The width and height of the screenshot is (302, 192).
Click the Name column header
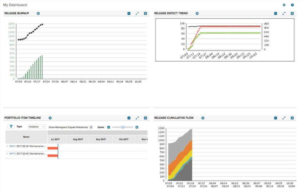tap(26, 136)
